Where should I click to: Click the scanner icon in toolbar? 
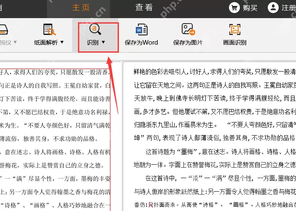point(3,29)
